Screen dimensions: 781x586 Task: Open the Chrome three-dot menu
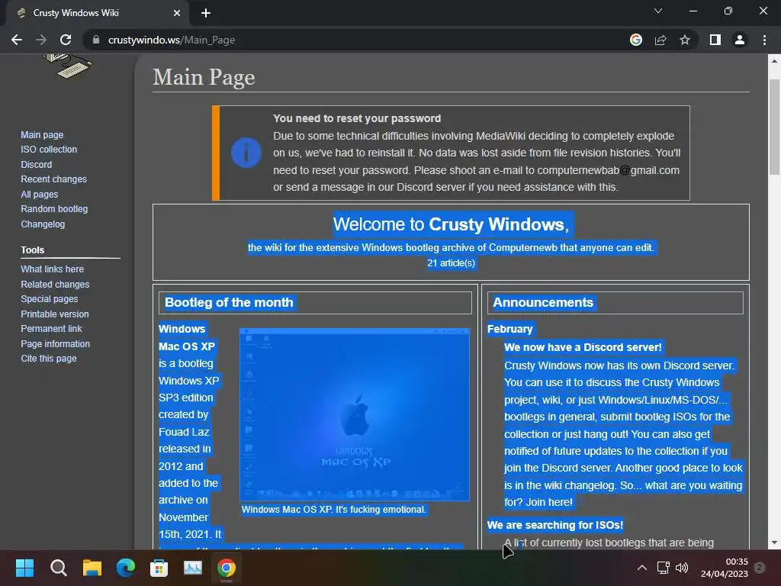point(764,40)
